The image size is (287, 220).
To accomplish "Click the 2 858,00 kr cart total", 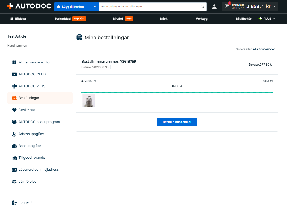I will pos(258,6).
